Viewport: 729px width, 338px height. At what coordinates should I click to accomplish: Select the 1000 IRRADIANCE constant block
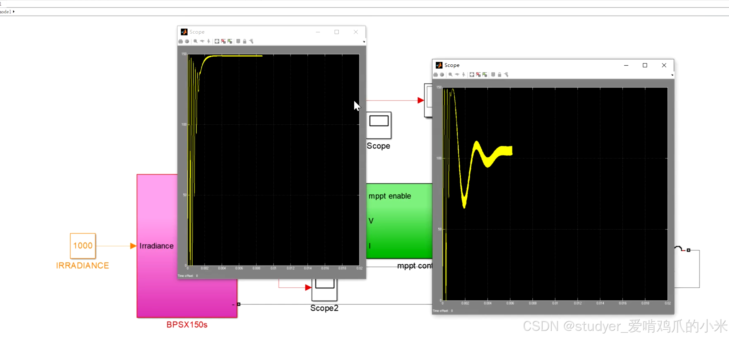click(x=83, y=246)
